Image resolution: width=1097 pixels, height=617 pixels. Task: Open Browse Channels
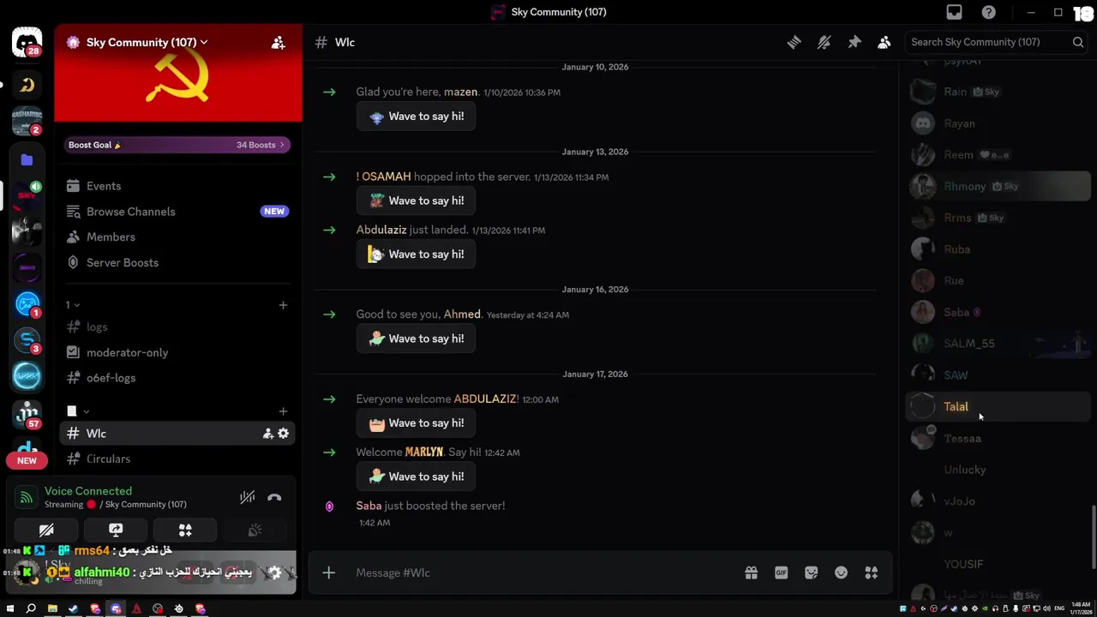pyautogui.click(x=177, y=212)
